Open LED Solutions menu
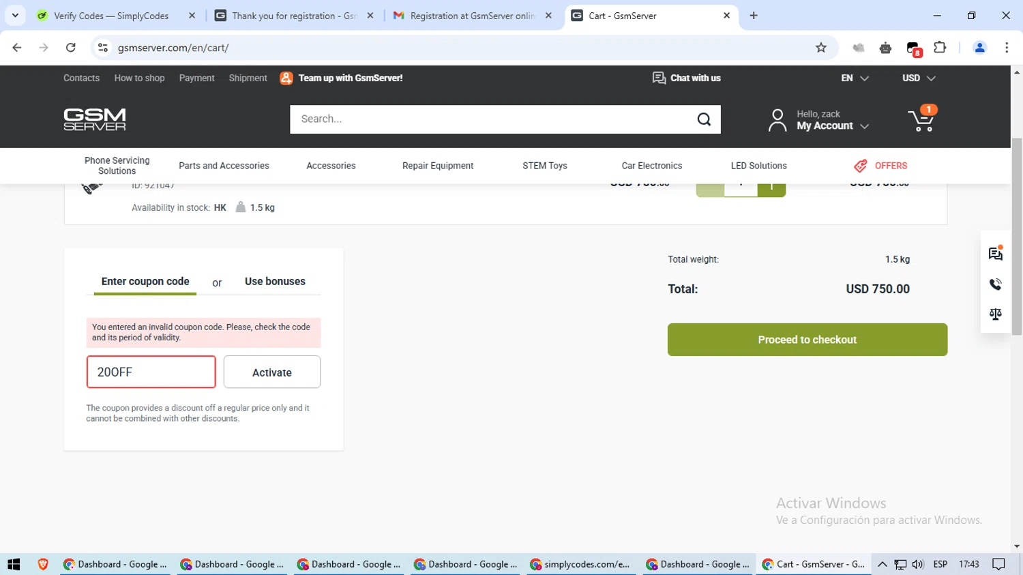Image resolution: width=1023 pixels, height=575 pixels. (x=759, y=166)
